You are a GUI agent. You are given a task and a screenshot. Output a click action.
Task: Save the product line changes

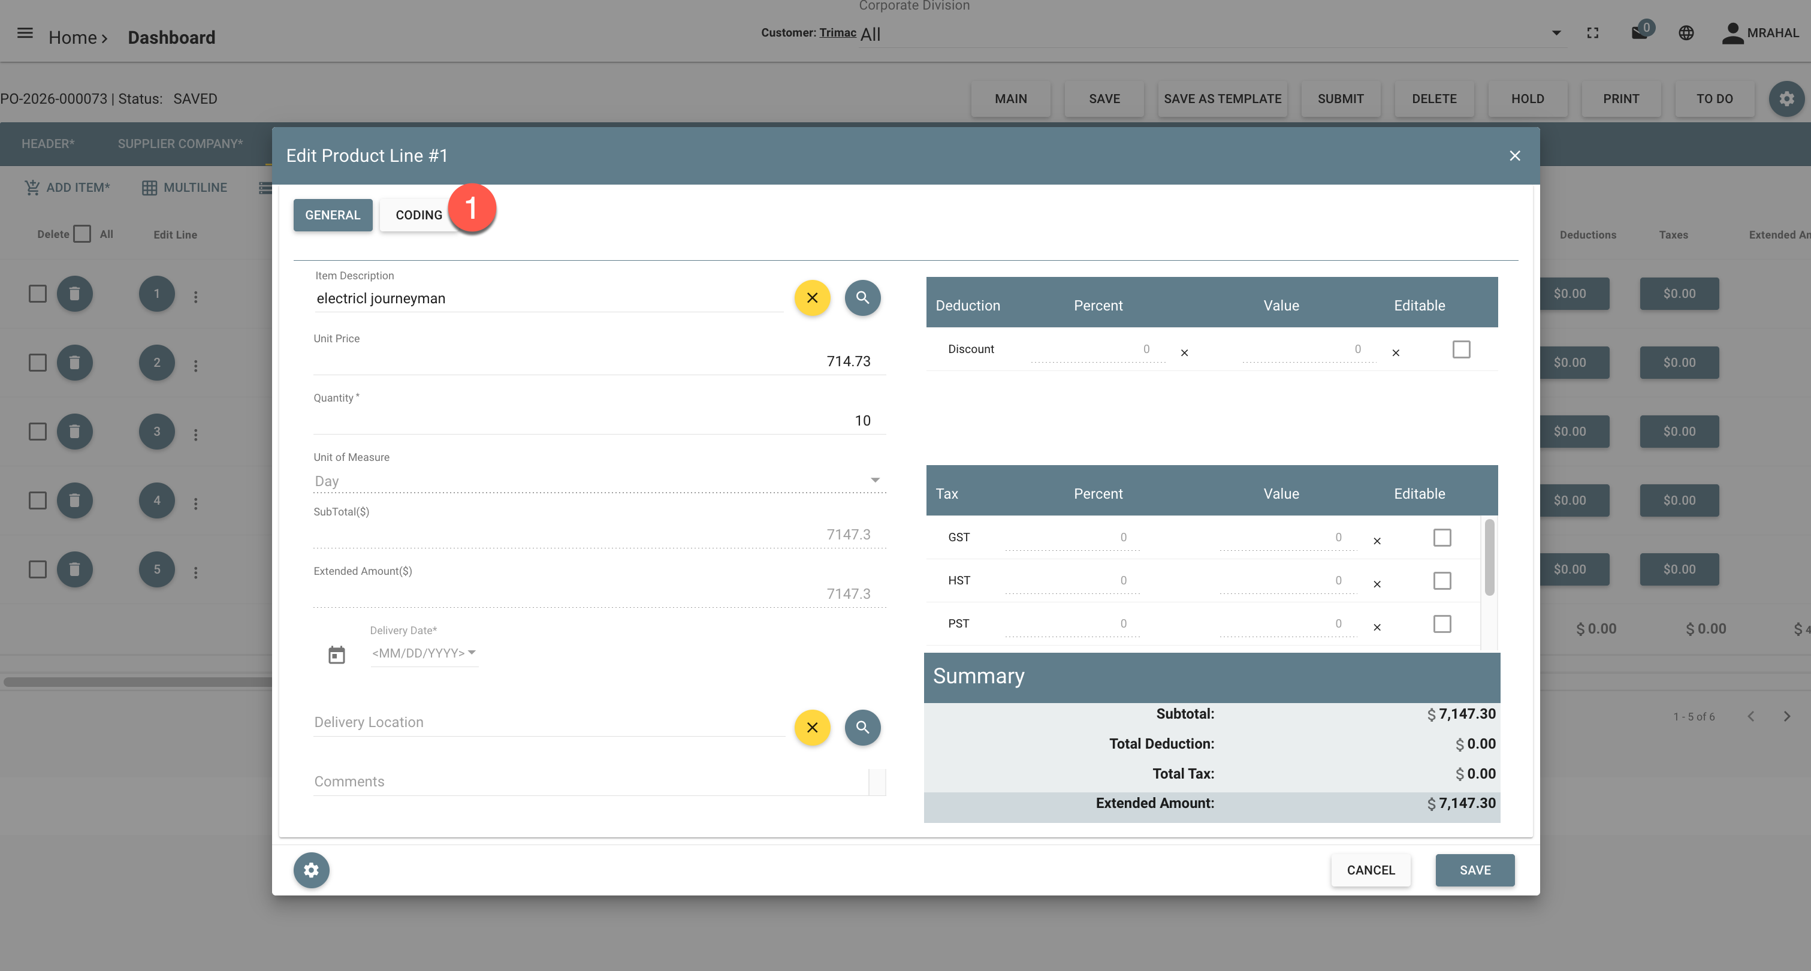[1475, 870]
